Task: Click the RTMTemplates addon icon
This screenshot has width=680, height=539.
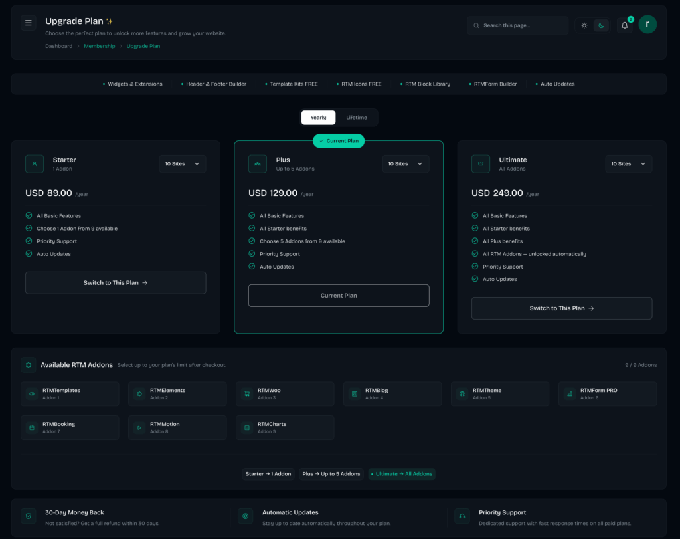Action: pos(32,393)
